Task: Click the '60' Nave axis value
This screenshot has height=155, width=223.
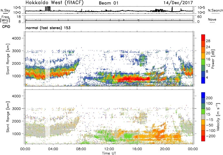Action: [199, 17]
